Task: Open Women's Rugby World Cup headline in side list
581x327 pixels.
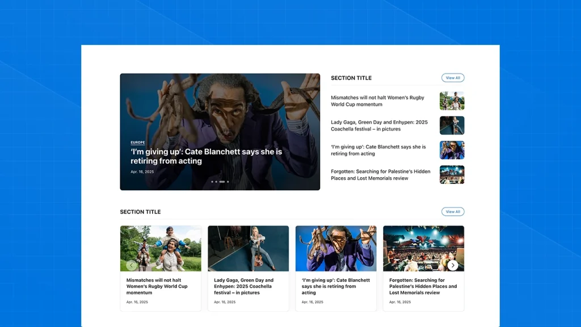Action: (x=377, y=101)
